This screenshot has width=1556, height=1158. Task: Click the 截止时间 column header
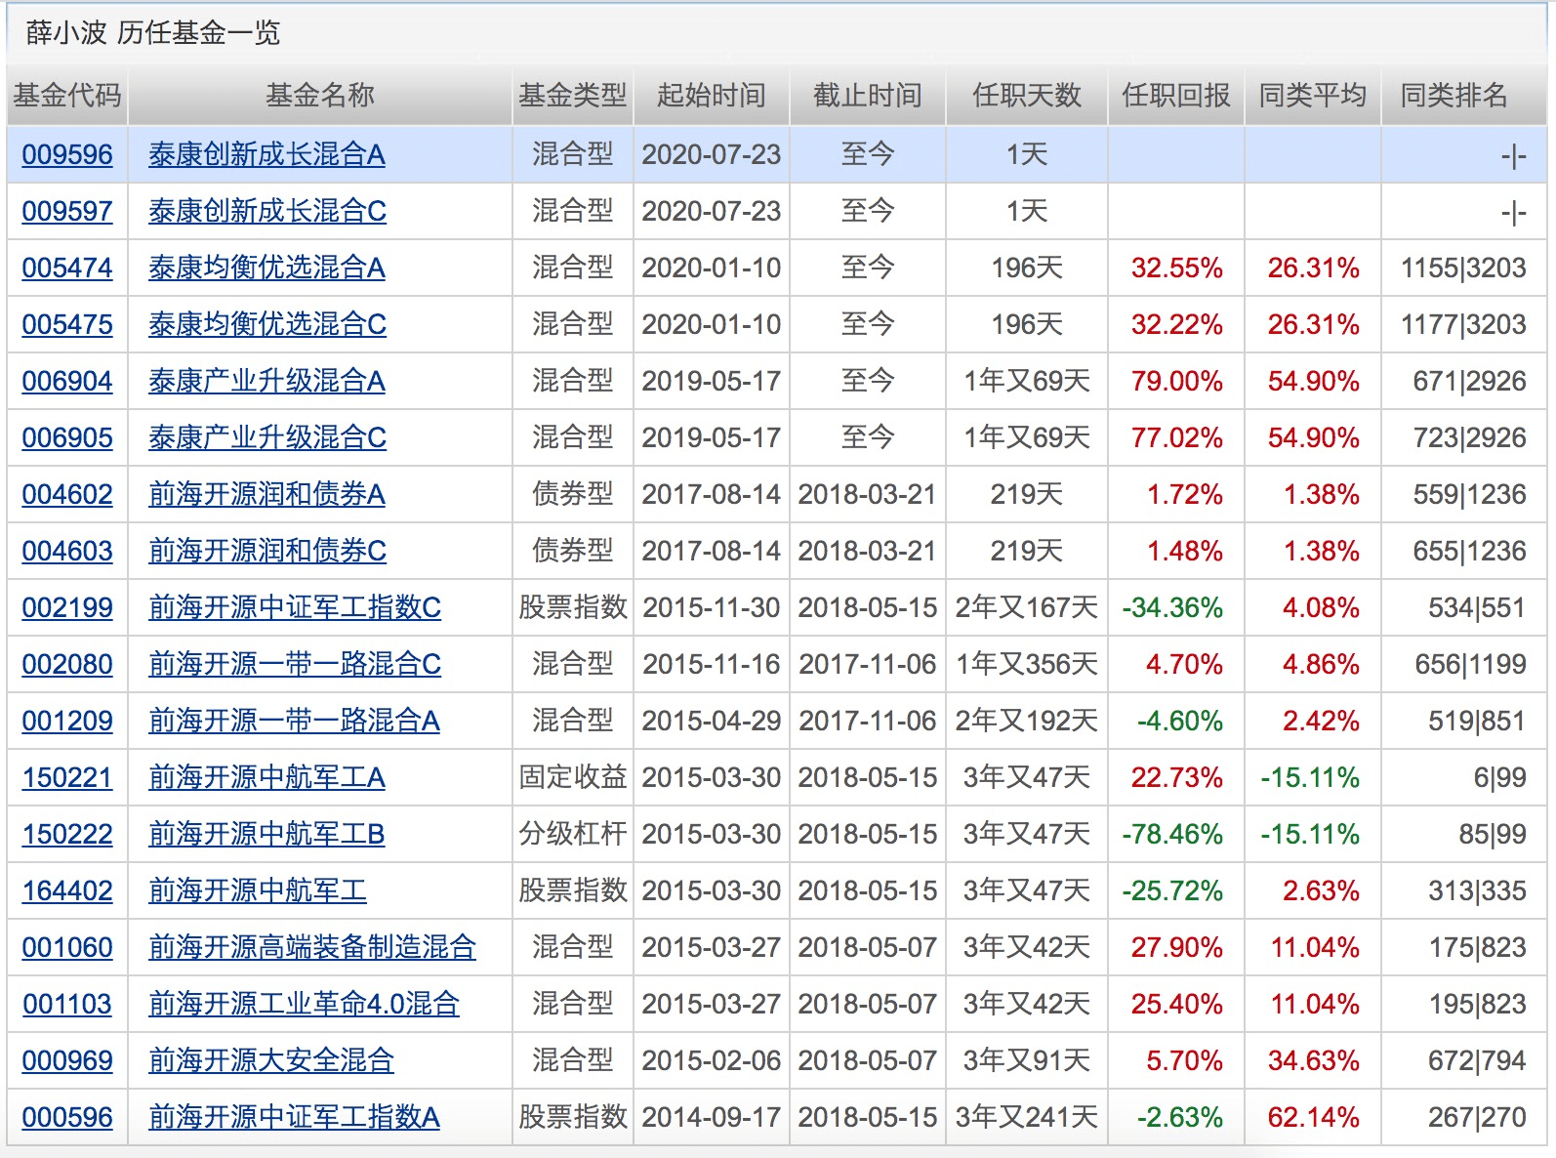[868, 96]
